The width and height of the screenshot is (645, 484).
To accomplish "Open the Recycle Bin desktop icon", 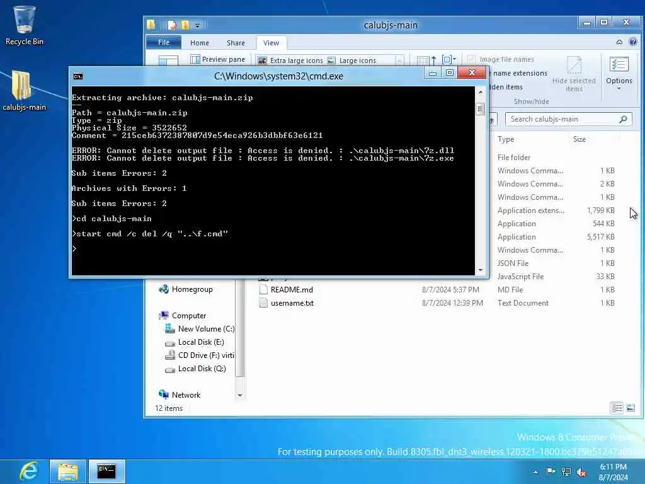I will pyautogui.click(x=25, y=25).
